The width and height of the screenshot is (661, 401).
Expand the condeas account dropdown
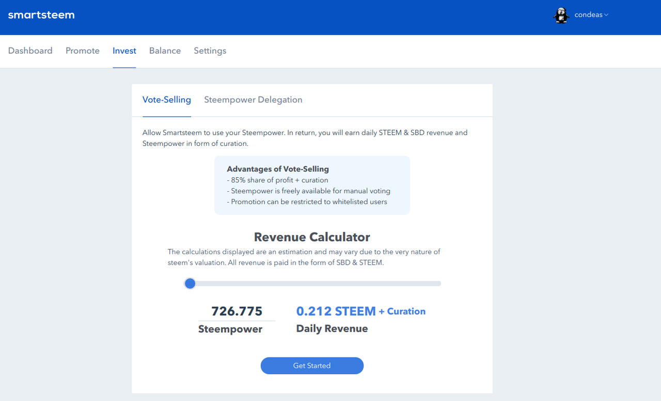click(591, 15)
